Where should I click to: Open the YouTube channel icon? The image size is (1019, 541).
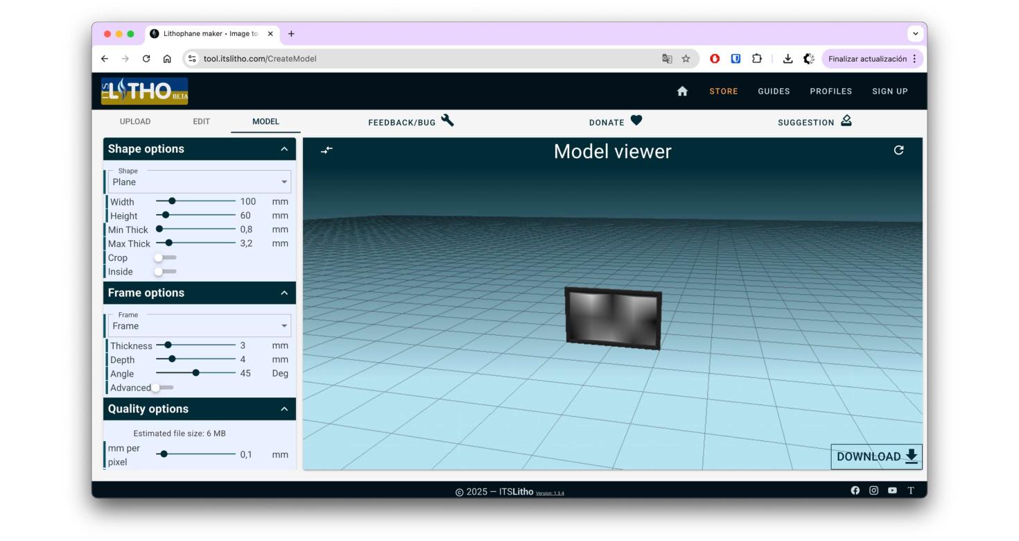coord(892,490)
